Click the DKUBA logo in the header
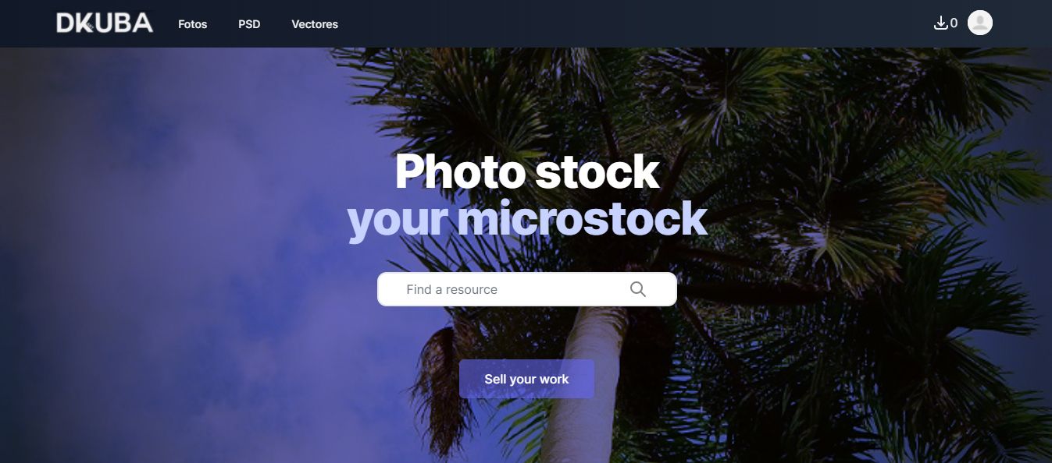Image resolution: width=1052 pixels, height=463 pixels. point(105,23)
